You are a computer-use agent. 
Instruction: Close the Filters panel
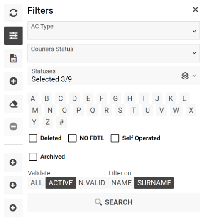coord(195,10)
